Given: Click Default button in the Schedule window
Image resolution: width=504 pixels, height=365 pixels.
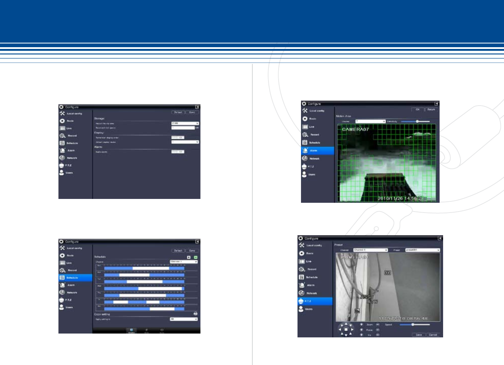Looking at the screenshot, I should [x=178, y=251].
